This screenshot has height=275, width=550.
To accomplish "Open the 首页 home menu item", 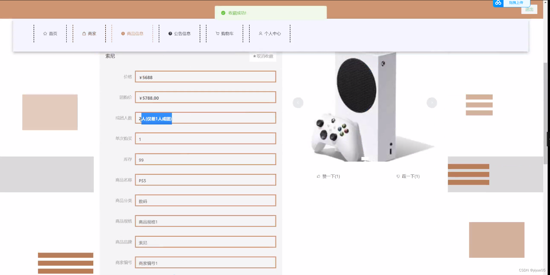I will tap(50, 34).
